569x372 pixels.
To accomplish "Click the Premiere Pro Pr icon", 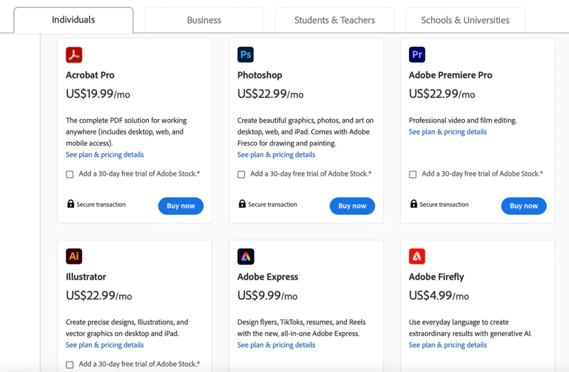I will click(417, 54).
